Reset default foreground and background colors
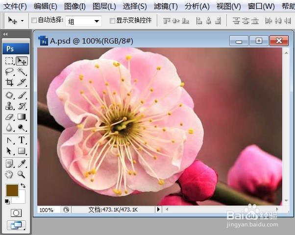Viewport: 295px width, 235px height. pyautogui.click(x=7, y=202)
